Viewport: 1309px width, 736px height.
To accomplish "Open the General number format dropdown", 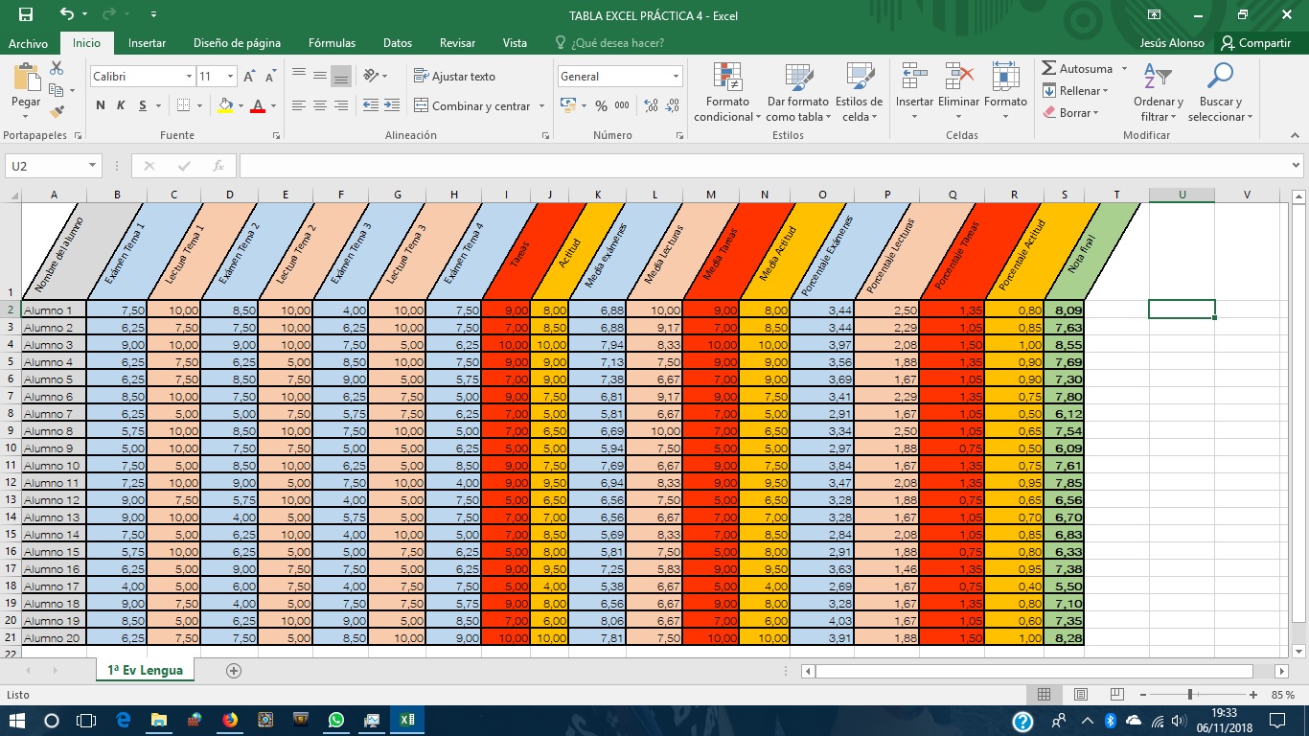I will 676,77.
